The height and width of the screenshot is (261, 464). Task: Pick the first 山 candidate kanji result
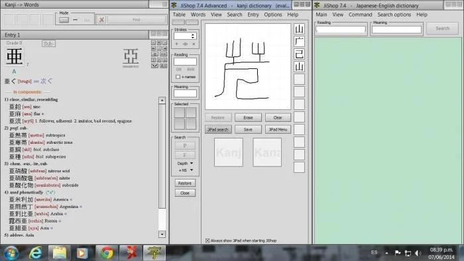(299, 29)
